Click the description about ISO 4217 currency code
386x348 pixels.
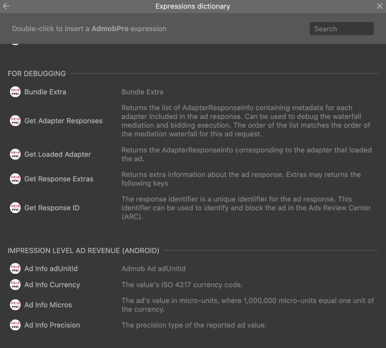[x=182, y=284]
